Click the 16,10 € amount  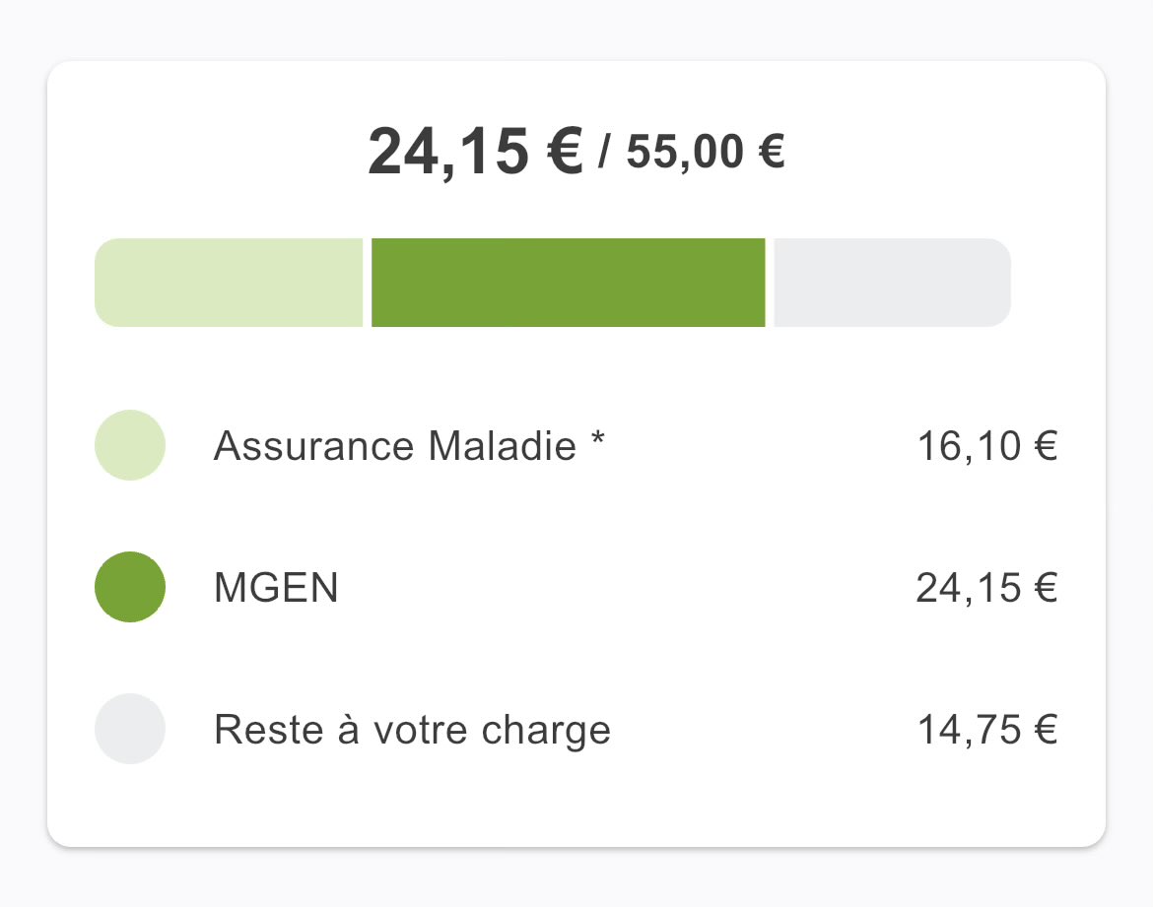click(x=987, y=447)
